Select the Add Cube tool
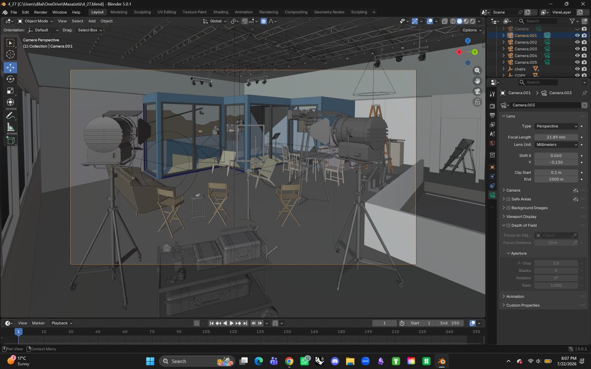The width and height of the screenshot is (591, 369). tap(10, 140)
